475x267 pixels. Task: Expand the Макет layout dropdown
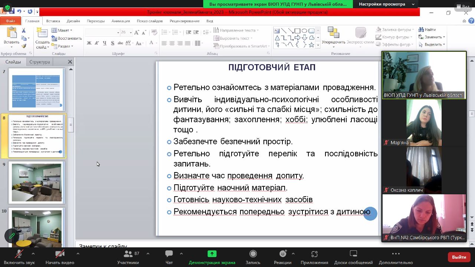(x=62, y=30)
